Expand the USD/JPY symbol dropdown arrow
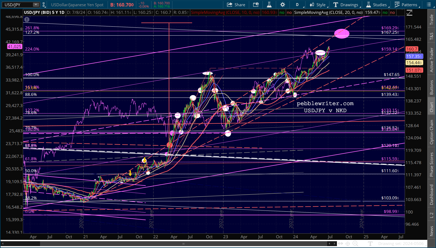Image resolution: width=436 pixels, height=248 pixels. [36, 5]
